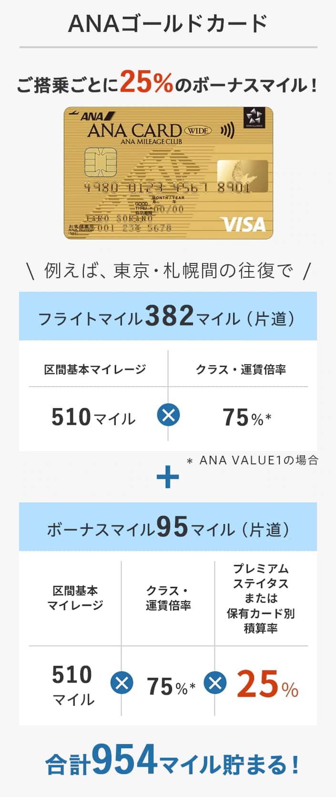Viewport: 336px width, 797px height.
Task: Click the VISA logo on the card
Action: 243,224
